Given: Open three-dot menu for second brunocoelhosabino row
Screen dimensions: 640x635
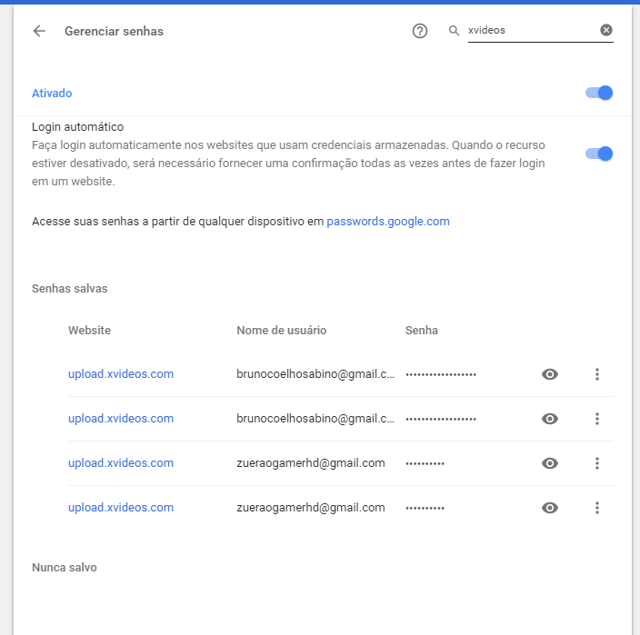Looking at the screenshot, I should pos(597,419).
